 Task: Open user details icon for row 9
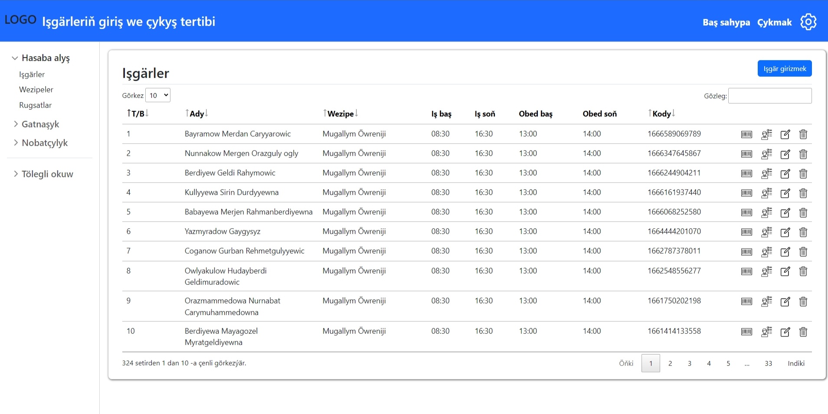766,302
